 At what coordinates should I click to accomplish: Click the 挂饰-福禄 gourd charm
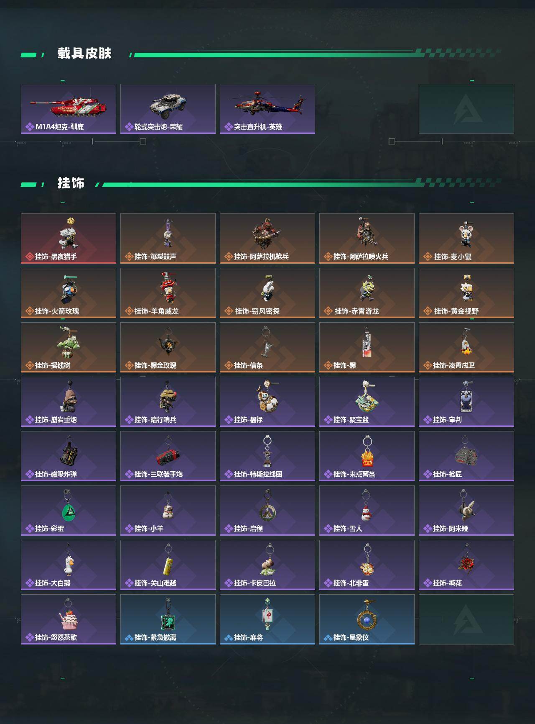coord(267,402)
